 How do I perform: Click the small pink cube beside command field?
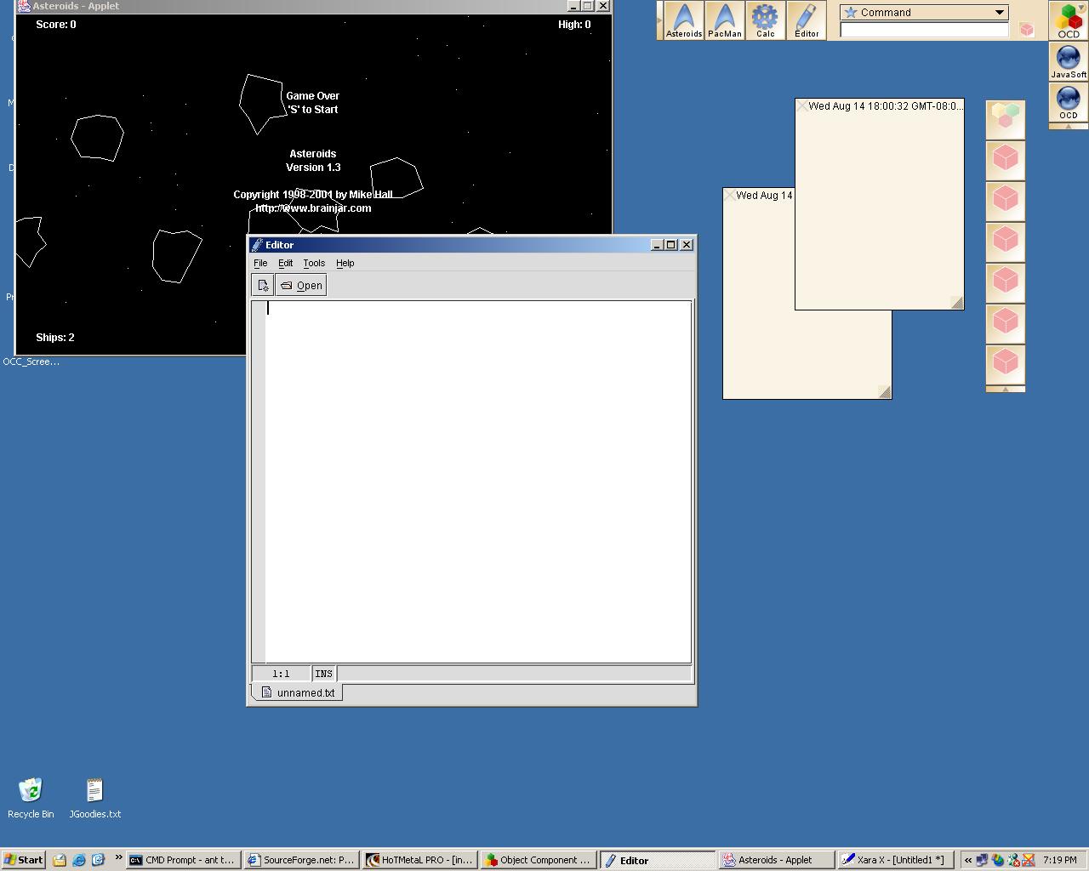tap(1027, 30)
